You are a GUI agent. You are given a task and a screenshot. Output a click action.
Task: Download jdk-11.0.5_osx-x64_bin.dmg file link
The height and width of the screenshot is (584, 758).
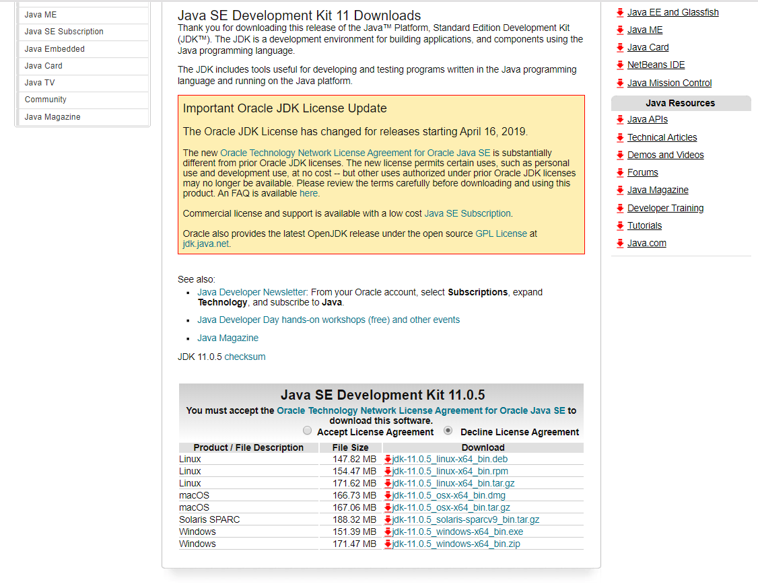(449, 495)
